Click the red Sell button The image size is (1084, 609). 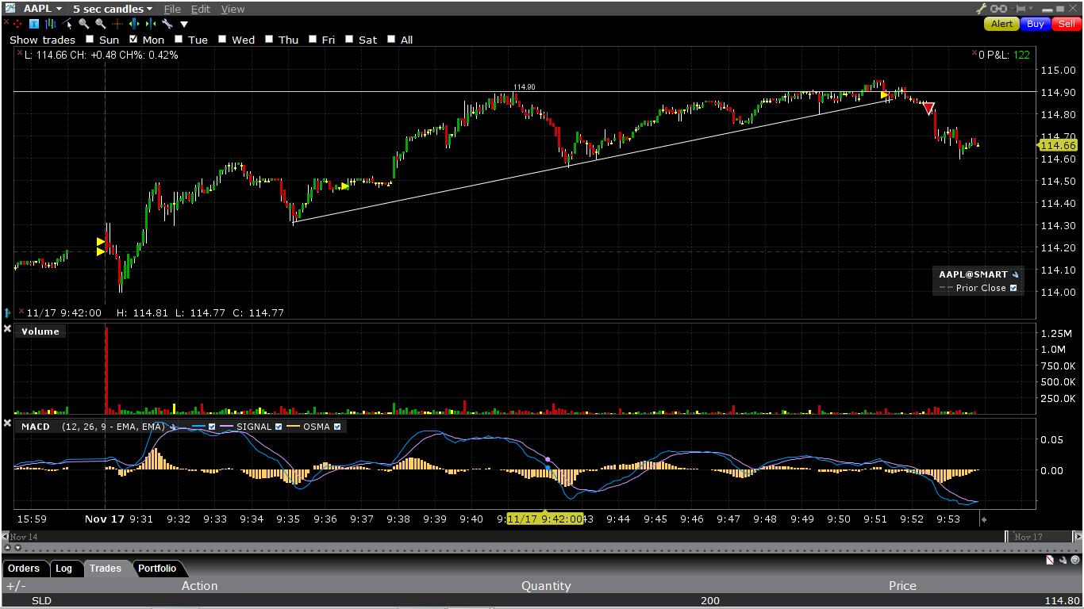1066,24
